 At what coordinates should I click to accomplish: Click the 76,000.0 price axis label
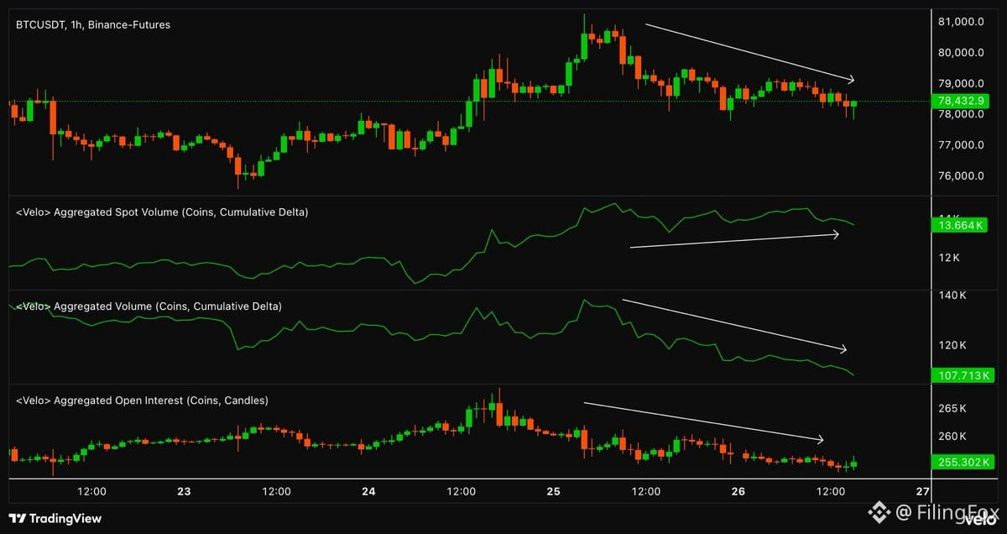click(x=962, y=176)
